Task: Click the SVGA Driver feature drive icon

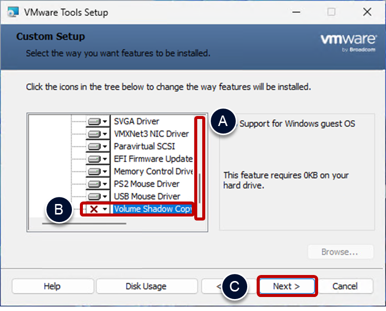Action: pyautogui.click(x=94, y=121)
